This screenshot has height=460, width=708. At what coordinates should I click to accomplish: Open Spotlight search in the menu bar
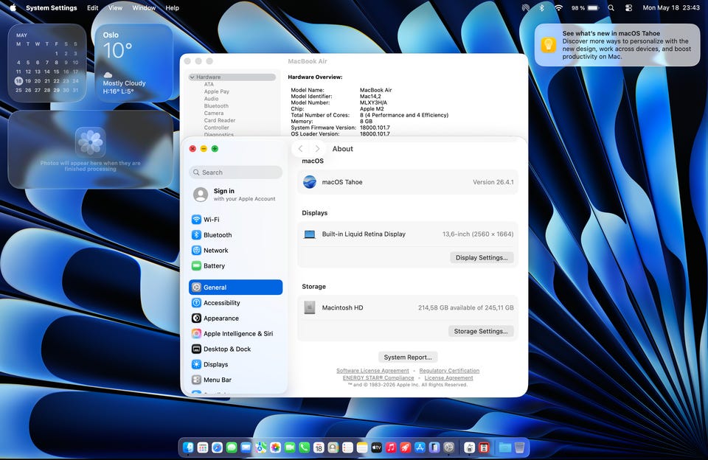611,7
